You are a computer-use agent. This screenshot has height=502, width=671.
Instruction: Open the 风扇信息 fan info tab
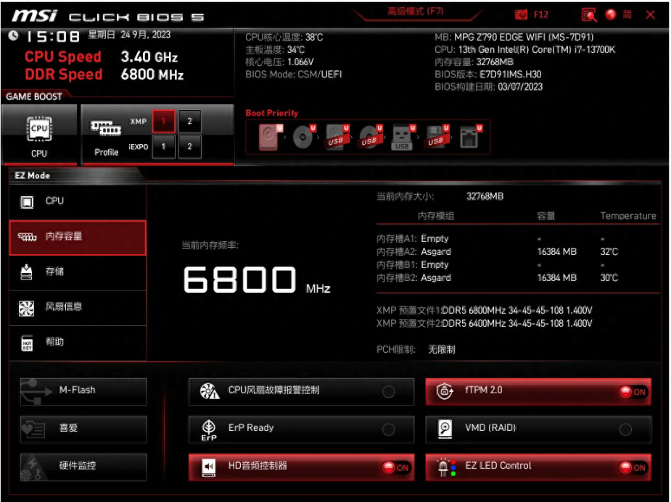tap(78, 307)
